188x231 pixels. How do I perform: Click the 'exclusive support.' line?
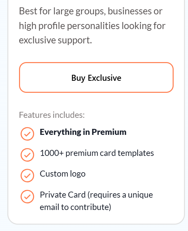pos(55,40)
